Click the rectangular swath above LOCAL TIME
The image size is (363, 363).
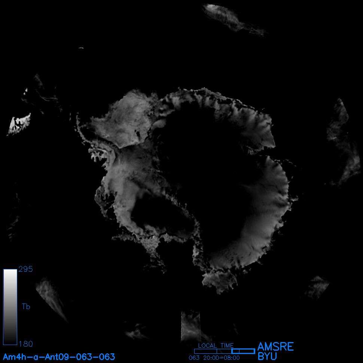(x=191, y=326)
